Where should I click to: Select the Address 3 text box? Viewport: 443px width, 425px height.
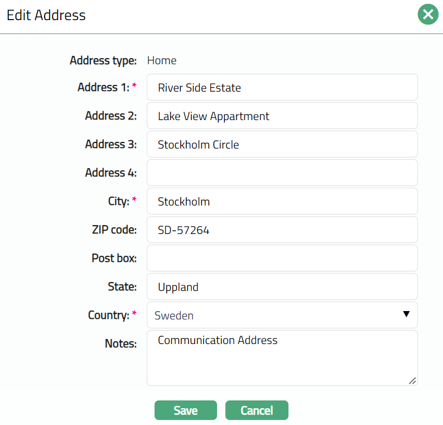[282, 145]
